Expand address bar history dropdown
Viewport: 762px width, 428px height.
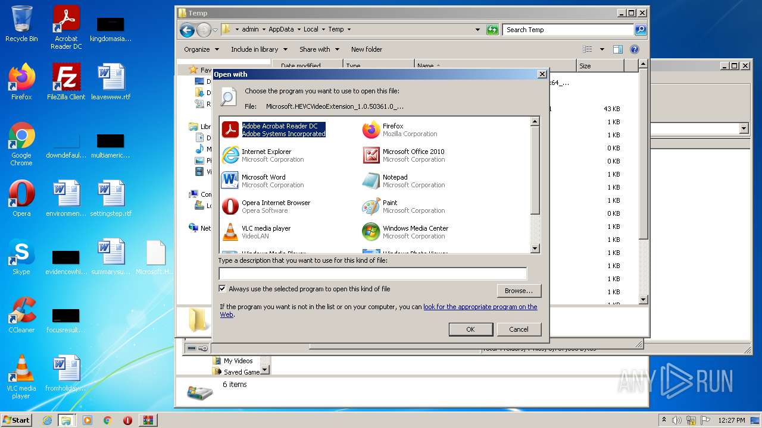pos(477,30)
